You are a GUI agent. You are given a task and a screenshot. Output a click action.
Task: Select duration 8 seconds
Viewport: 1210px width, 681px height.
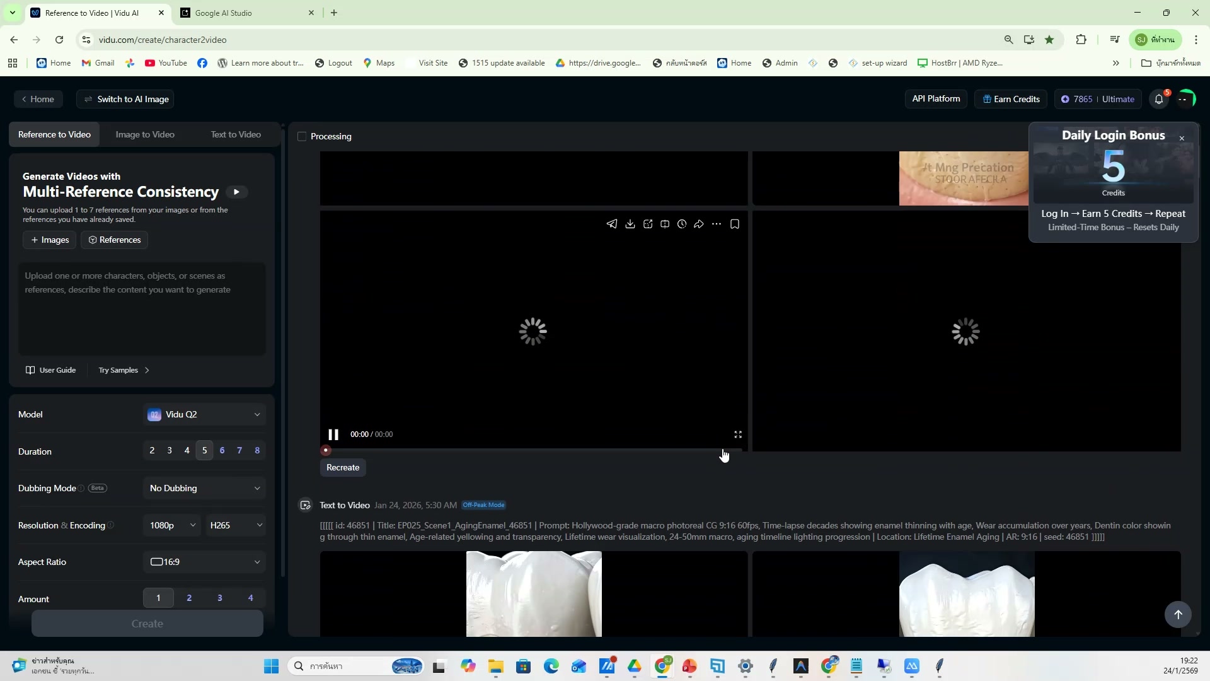[x=256, y=450]
